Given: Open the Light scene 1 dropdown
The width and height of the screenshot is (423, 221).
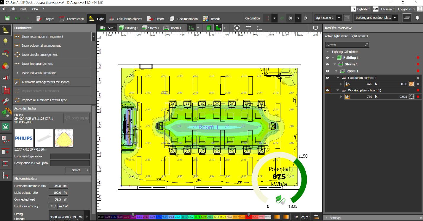Looking at the screenshot, I should 339,17.
